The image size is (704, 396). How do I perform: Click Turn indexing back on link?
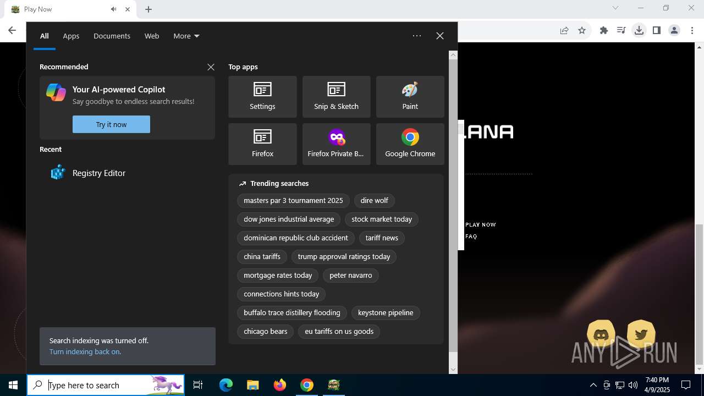coord(85,351)
